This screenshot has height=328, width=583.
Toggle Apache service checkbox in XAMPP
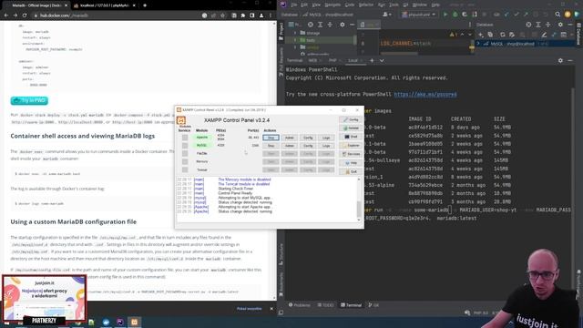click(185, 138)
